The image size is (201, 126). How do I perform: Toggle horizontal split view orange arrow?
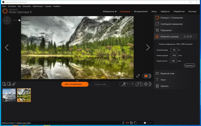click(127, 123)
